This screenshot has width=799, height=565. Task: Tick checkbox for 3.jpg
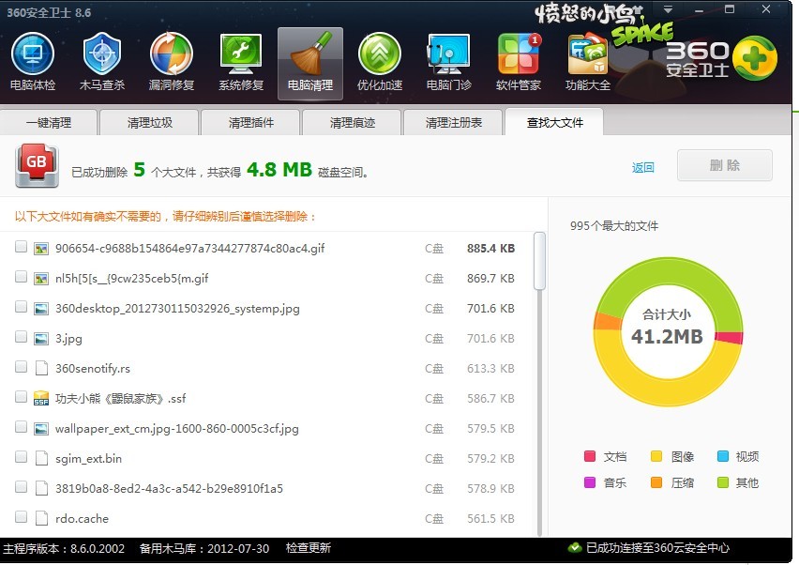click(x=21, y=337)
